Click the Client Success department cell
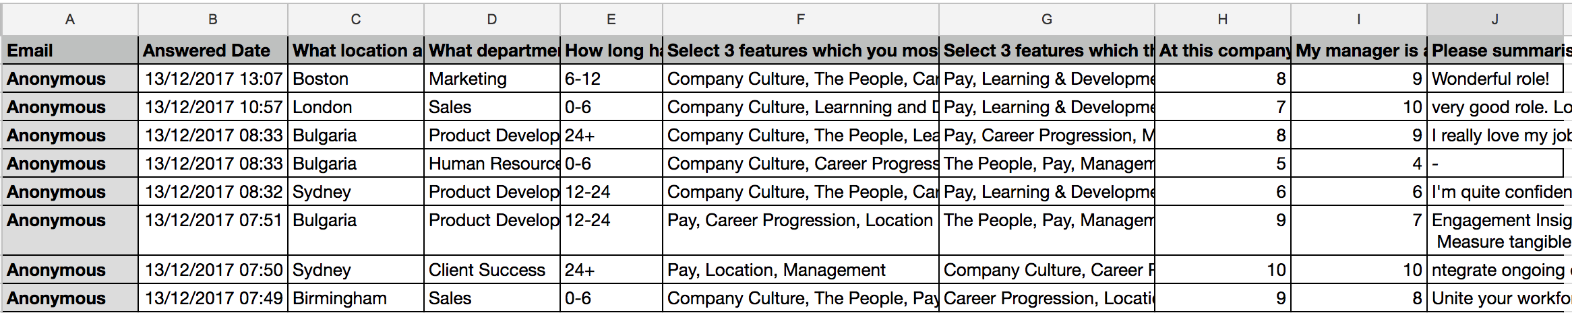 click(492, 270)
